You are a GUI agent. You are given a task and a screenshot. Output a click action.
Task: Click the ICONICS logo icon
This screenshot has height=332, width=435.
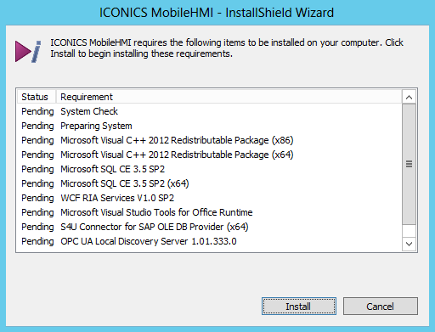(x=28, y=51)
